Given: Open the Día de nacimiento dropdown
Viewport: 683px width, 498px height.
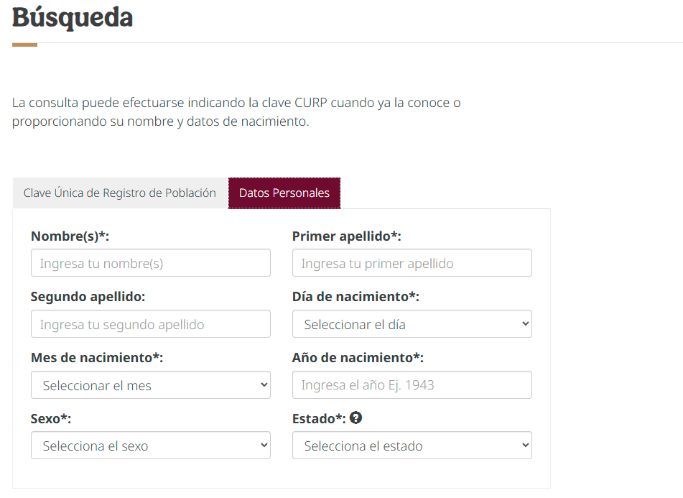Looking at the screenshot, I should pos(412,324).
